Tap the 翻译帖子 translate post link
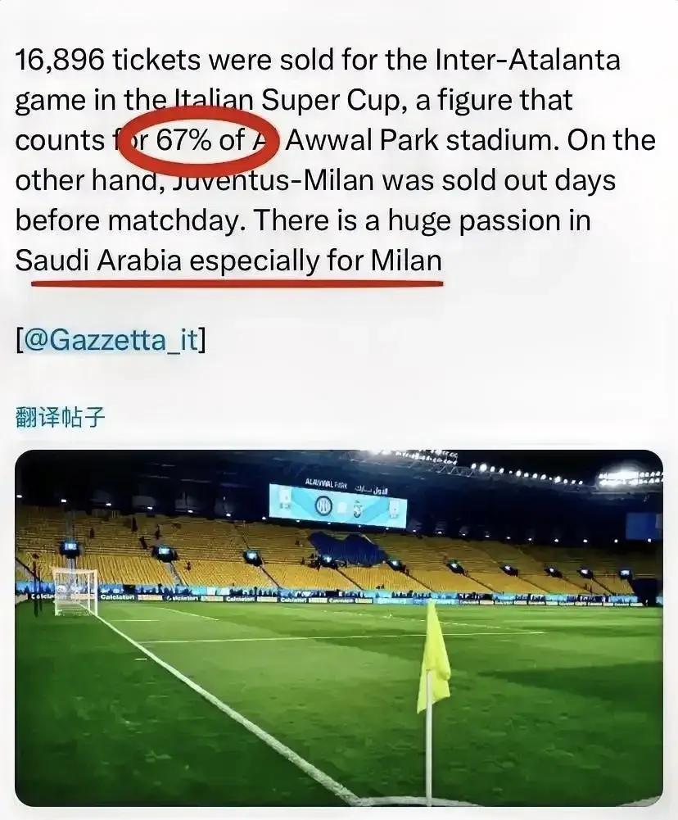This screenshot has height=820, width=678. point(61,418)
